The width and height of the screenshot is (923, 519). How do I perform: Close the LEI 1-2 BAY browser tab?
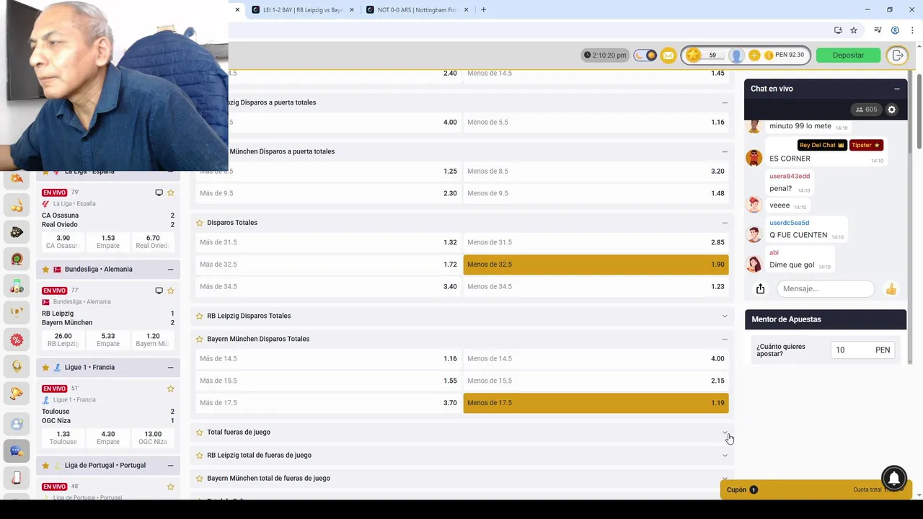[352, 10]
